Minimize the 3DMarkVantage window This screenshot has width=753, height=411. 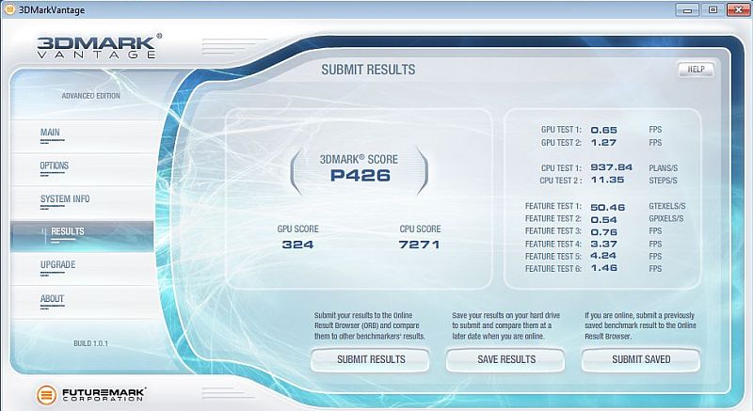(x=687, y=9)
